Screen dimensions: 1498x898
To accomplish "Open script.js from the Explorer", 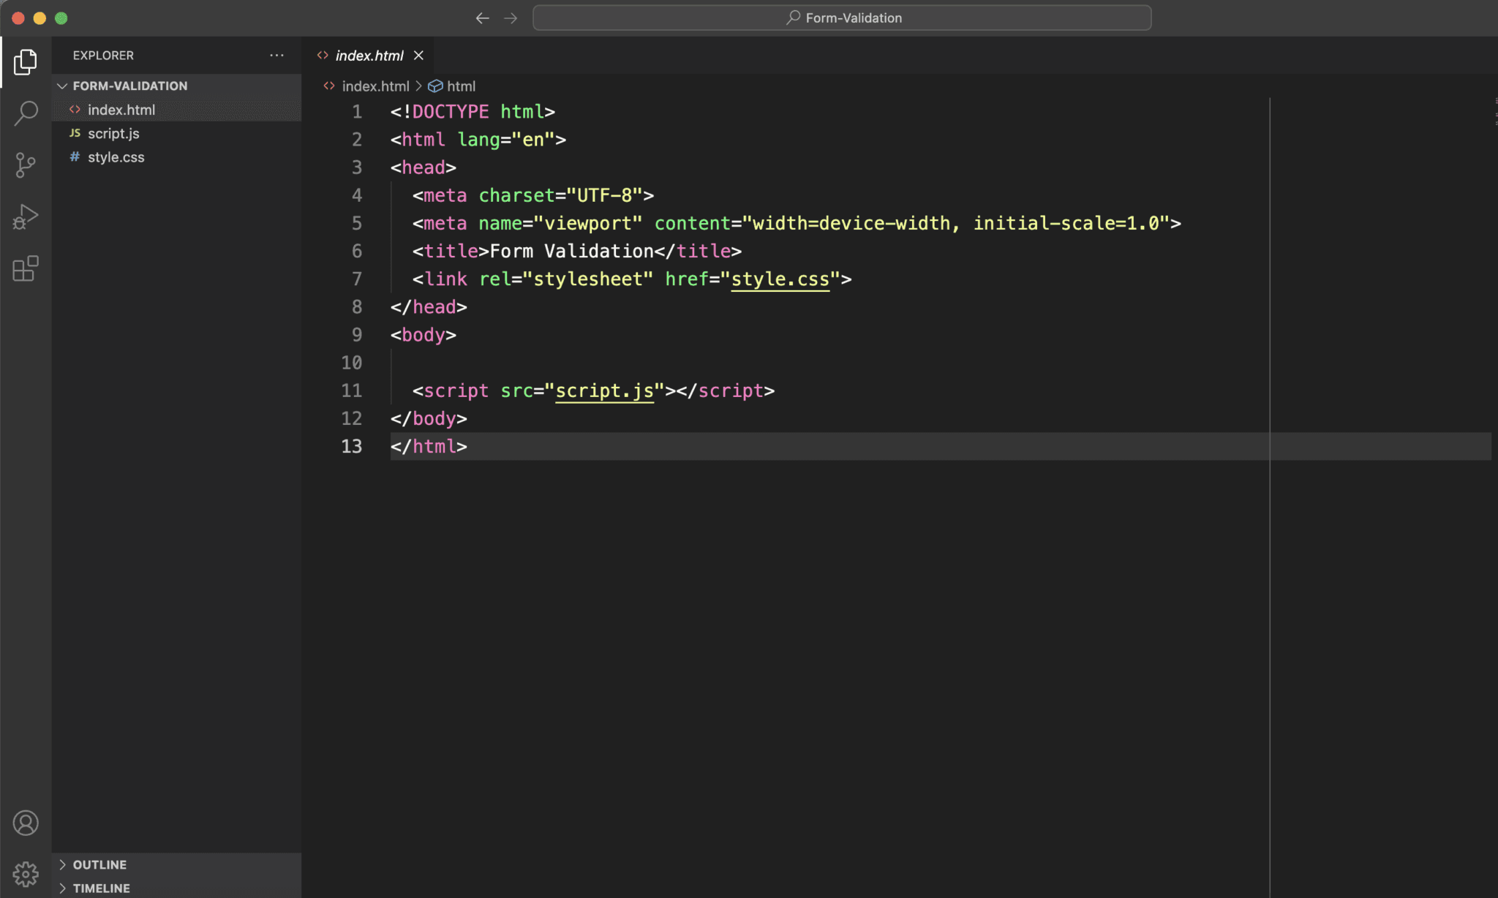I will coord(114,133).
